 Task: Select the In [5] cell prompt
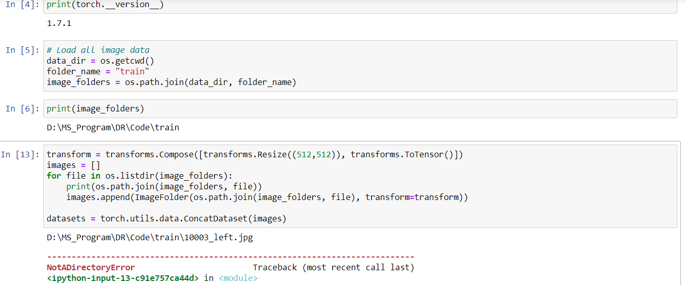point(22,50)
